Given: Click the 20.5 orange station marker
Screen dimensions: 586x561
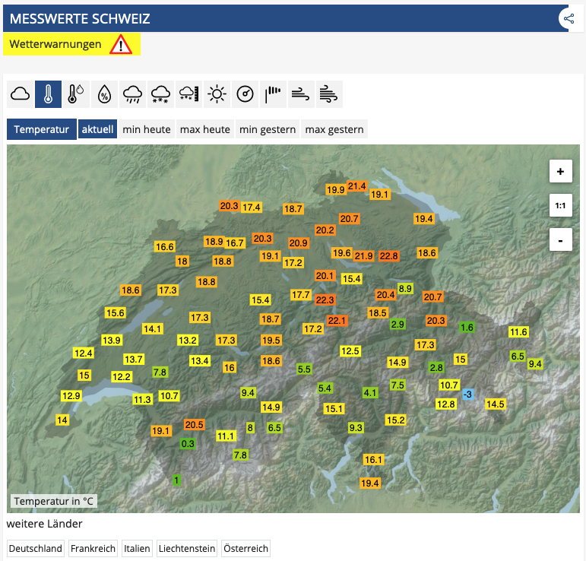Looking at the screenshot, I should tap(195, 425).
